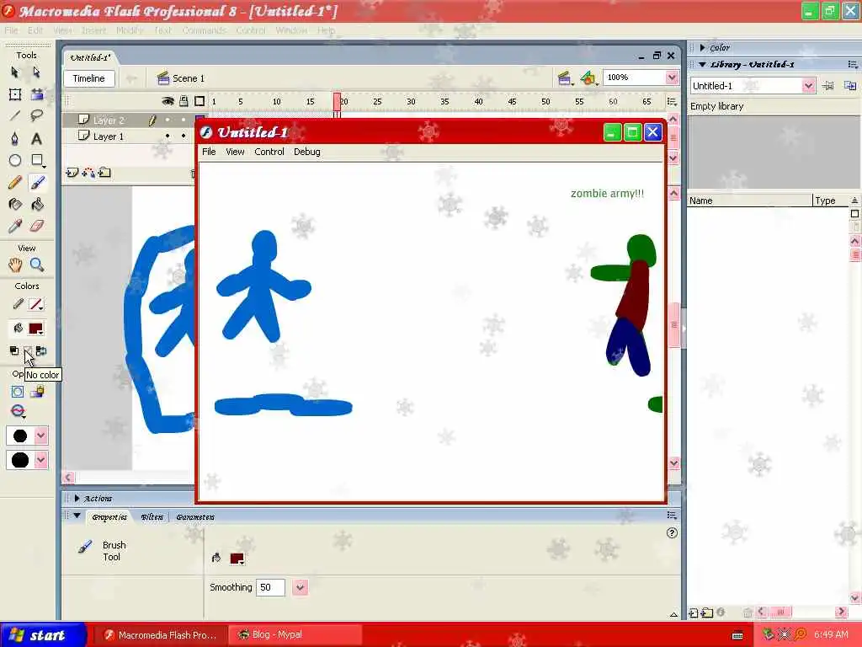Viewport: 862px width, 647px height.
Task: Toggle visibility dot for Layer 1
Action: tap(168, 136)
